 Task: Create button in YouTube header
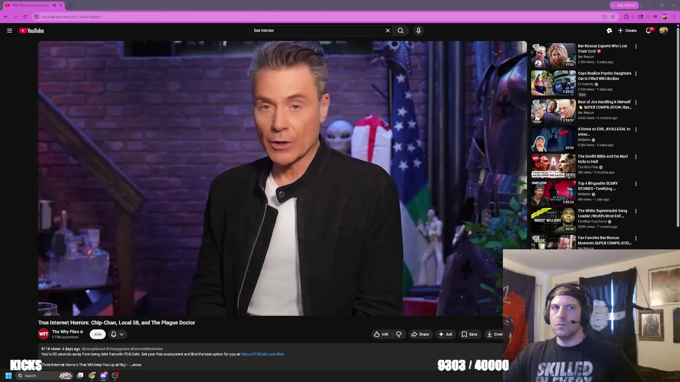coord(627,31)
